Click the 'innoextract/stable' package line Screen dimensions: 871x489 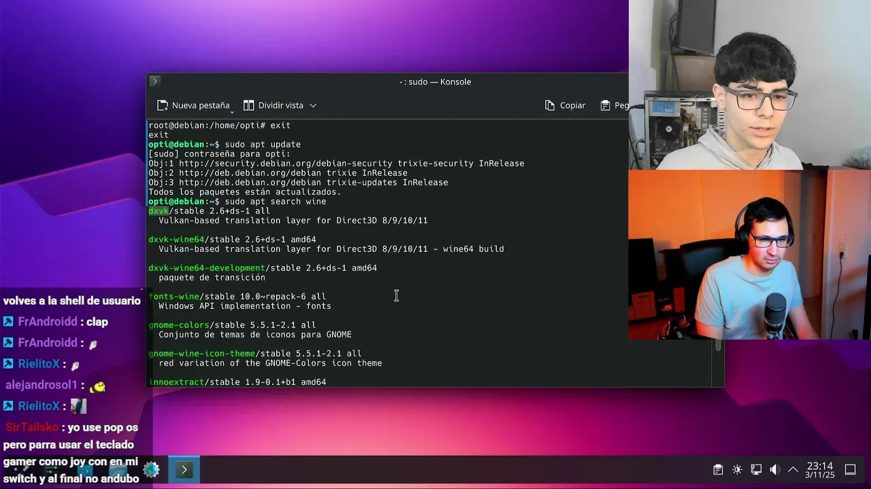[x=237, y=382]
